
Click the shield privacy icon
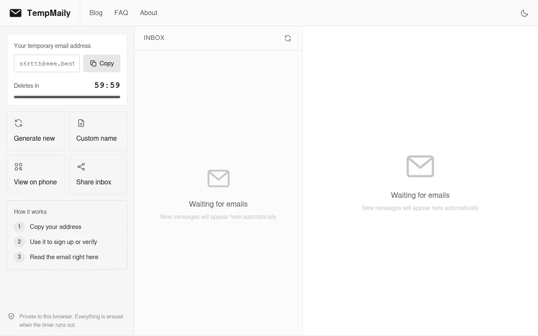coord(11,316)
